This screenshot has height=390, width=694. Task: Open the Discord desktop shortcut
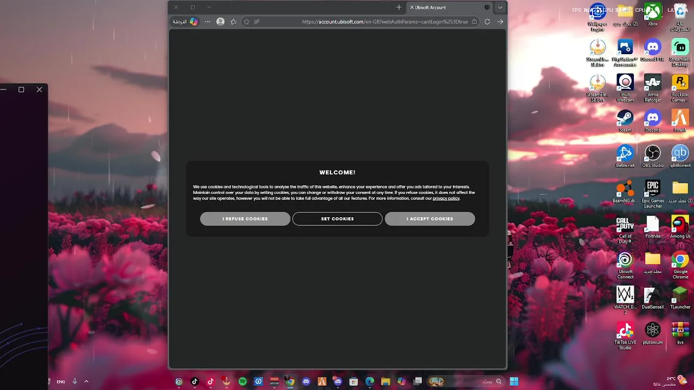pyautogui.click(x=653, y=121)
